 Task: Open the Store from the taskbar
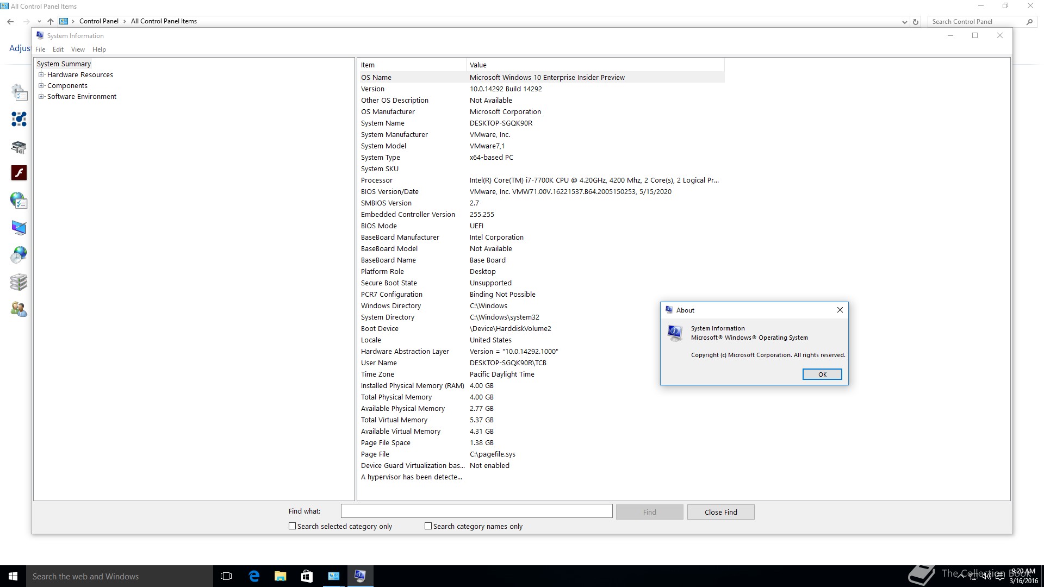pyautogui.click(x=307, y=576)
